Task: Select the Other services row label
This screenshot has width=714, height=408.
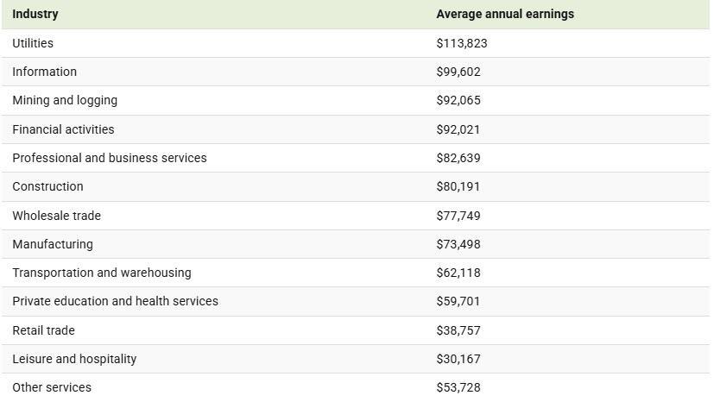Action: coord(52,387)
